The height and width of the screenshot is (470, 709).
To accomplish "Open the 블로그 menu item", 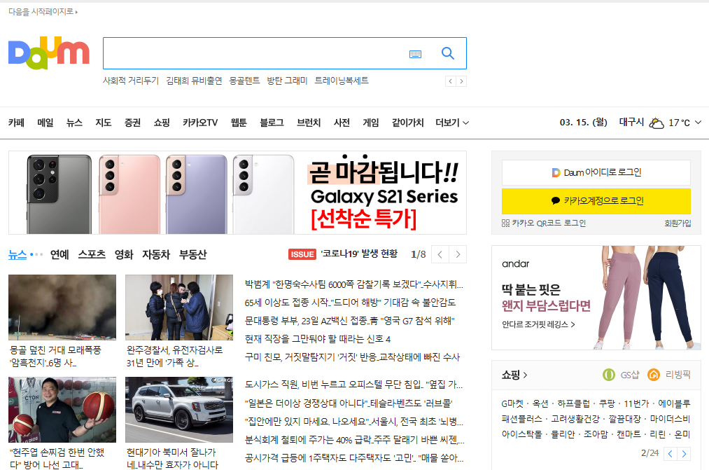I will click(272, 123).
